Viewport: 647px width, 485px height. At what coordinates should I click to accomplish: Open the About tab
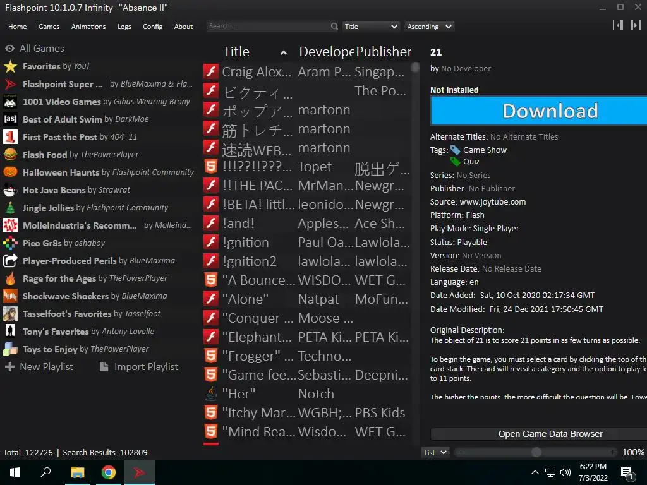point(183,27)
